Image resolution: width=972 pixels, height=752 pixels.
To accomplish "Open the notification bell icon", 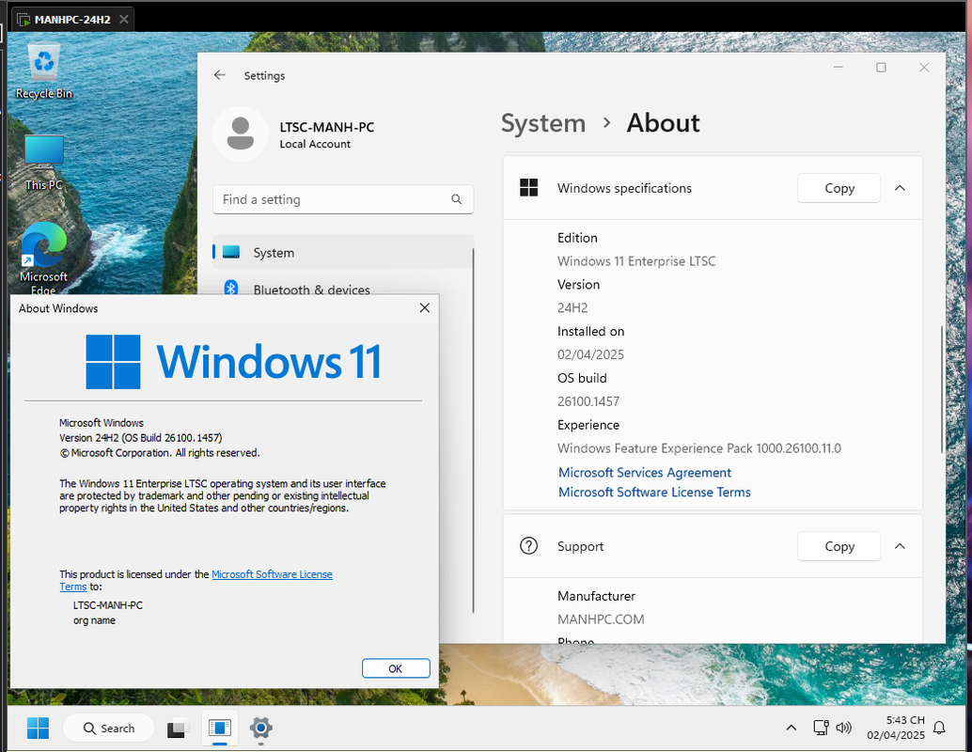I will [939, 728].
